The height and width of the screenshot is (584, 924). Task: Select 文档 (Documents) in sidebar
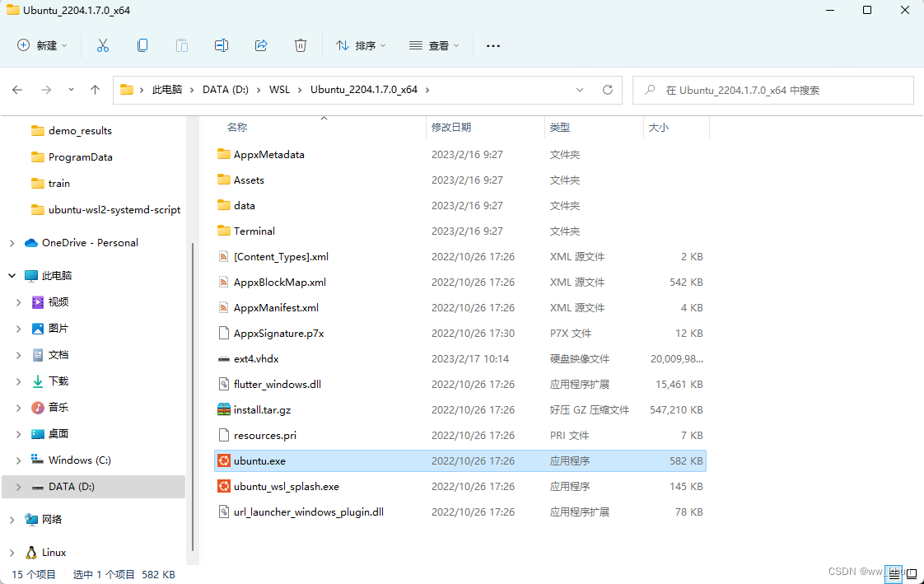[x=58, y=355]
